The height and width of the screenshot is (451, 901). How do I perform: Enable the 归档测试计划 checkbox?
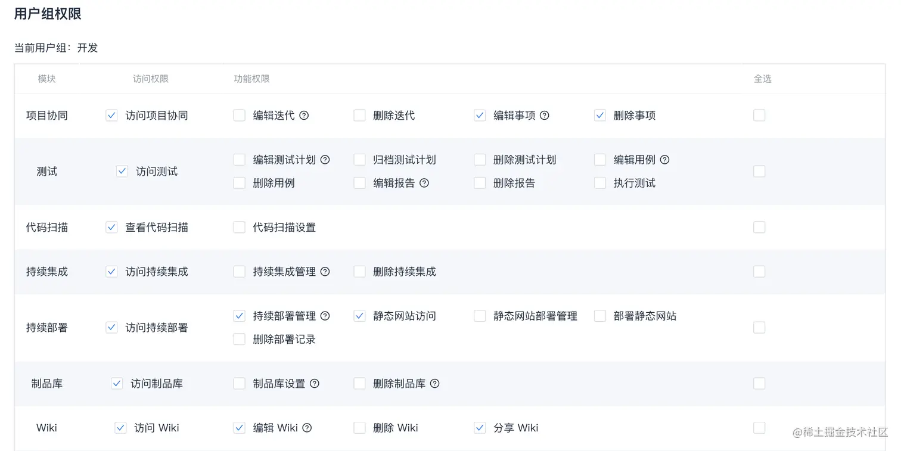click(x=359, y=160)
